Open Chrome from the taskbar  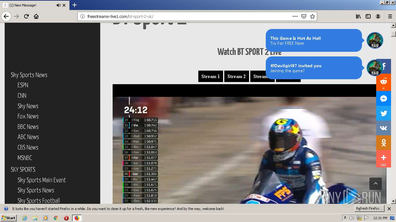(x=56, y=218)
